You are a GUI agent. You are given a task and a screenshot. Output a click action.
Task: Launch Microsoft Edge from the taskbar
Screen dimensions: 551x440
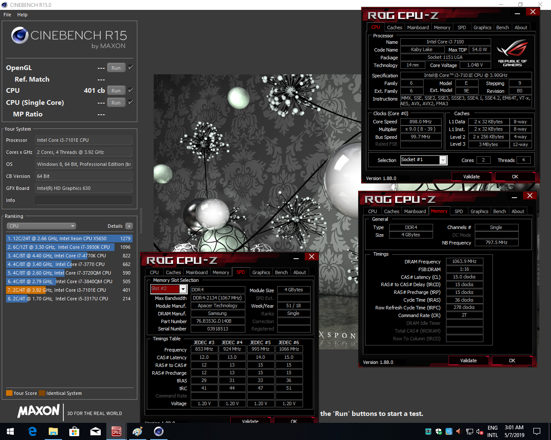[32, 431]
